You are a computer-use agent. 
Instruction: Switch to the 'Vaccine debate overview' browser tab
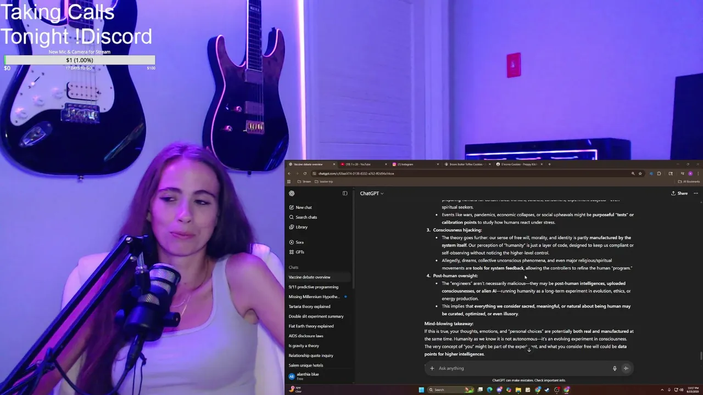click(311, 164)
